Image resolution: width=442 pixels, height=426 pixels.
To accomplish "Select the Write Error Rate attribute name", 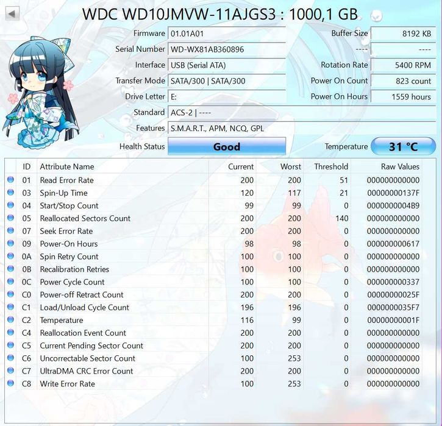I will click(x=68, y=384).
